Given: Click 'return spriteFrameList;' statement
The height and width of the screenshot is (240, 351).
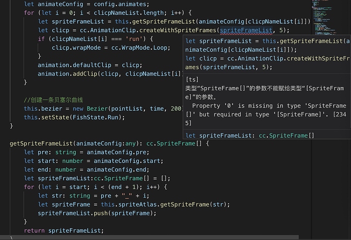Looking at the screenshot, I should point(64,230).
